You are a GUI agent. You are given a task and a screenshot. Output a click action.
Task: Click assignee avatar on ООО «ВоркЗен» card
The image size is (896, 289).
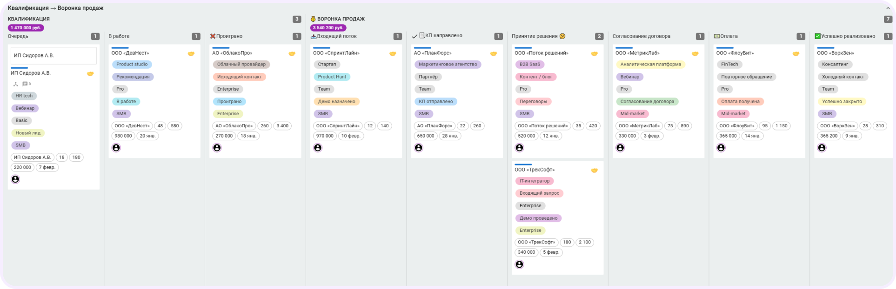[822, 148]
